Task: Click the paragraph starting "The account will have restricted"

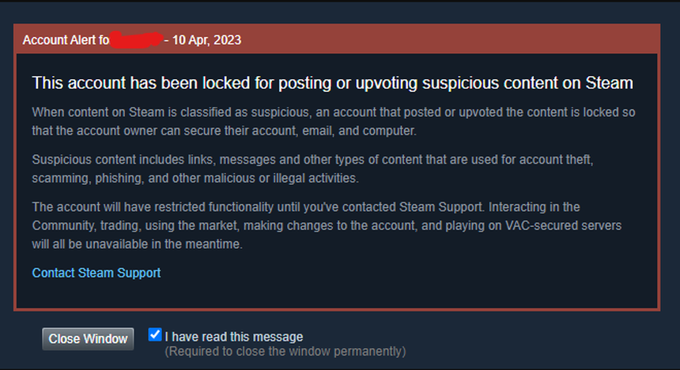Action: [326, 225]
